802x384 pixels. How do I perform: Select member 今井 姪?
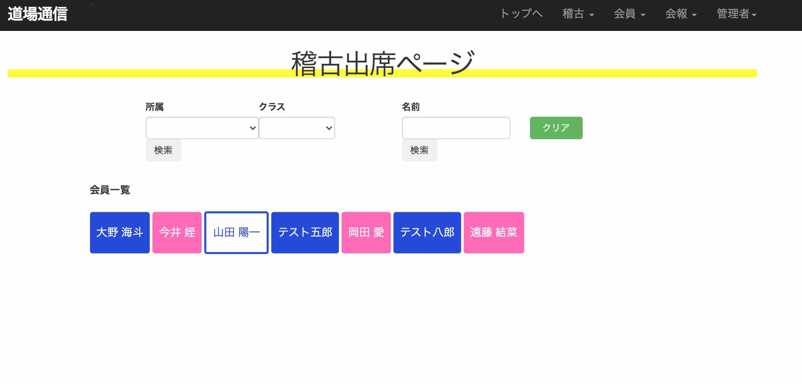tap(177, 232)
